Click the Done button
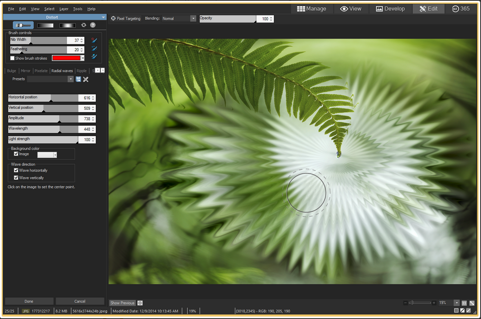Image resolution: width=481 pixels, height=319 pixels. point(29,301)
